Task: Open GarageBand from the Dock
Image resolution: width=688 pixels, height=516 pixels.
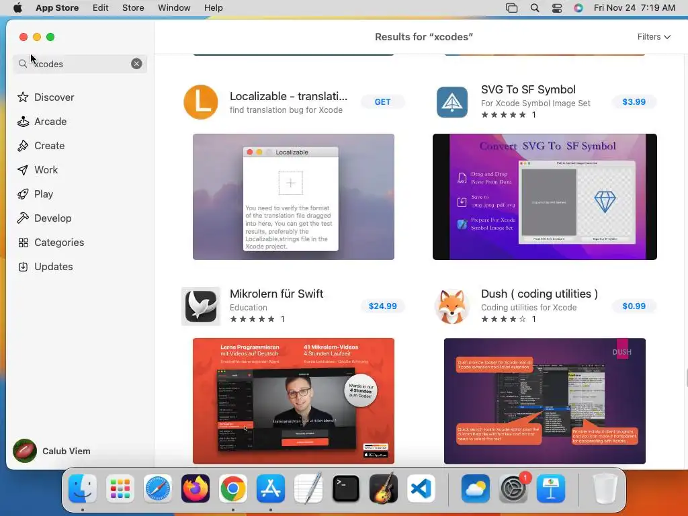Action: [384, 488]
